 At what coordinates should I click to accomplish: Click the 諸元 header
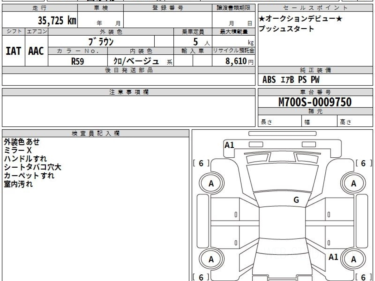tap(316, 111)
